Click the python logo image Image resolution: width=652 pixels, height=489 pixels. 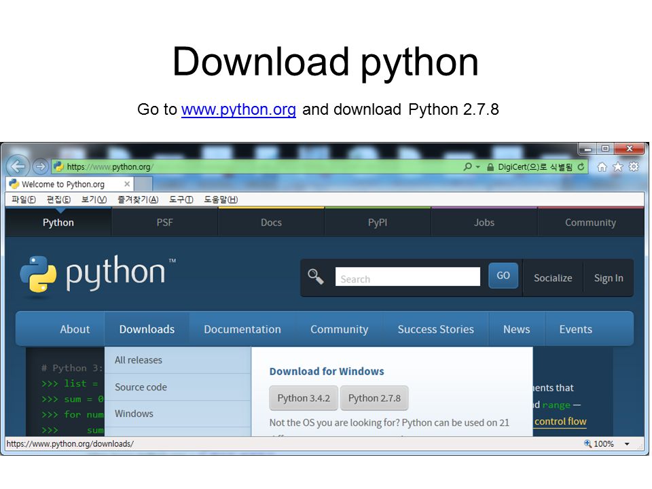[98, 274]
